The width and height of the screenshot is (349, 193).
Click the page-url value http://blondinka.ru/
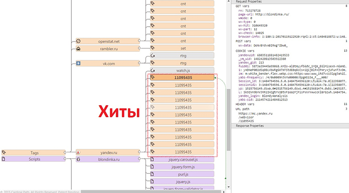(272, 14)
